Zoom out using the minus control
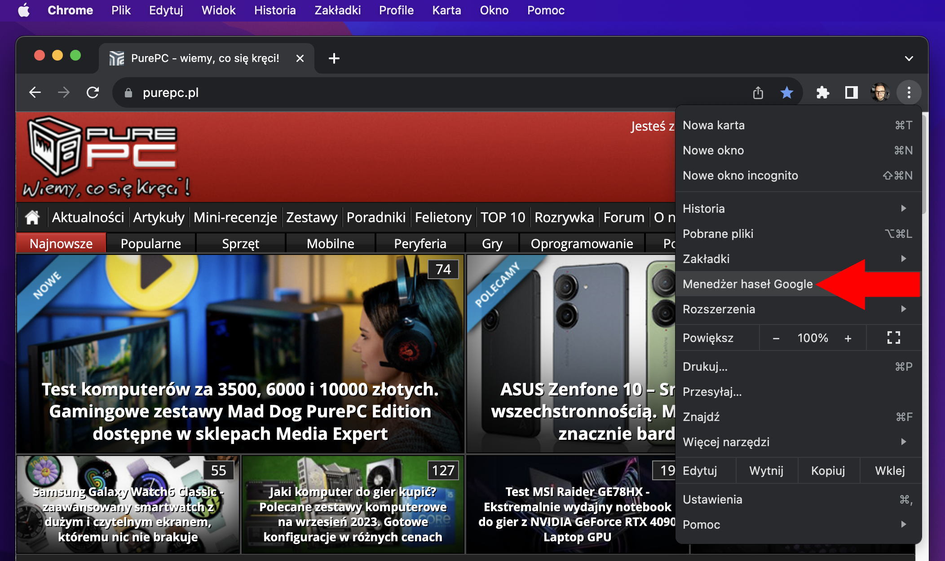945x561 pixels. (776, 337)
